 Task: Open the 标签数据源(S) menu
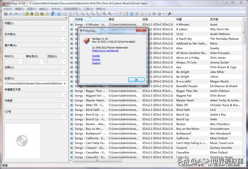point(72,9)
